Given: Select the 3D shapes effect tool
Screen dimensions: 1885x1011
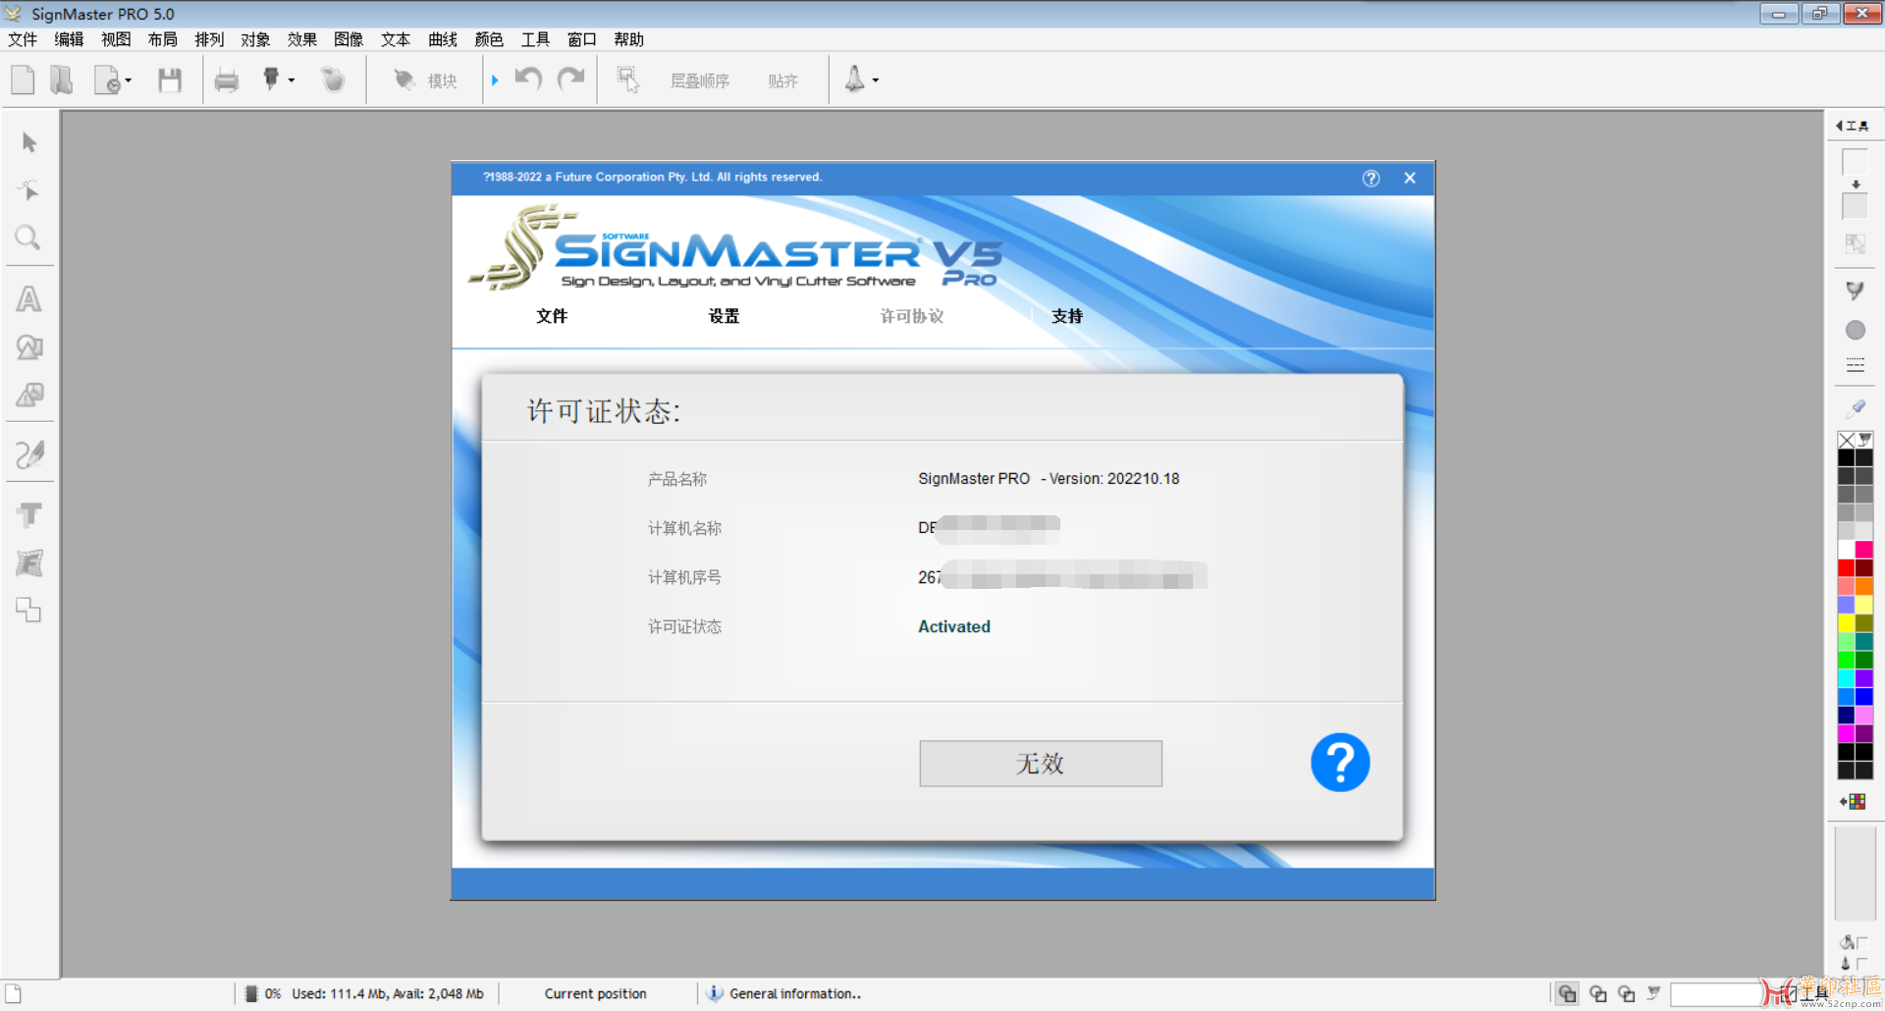Looking at the screenshot, I should point(29,395).
